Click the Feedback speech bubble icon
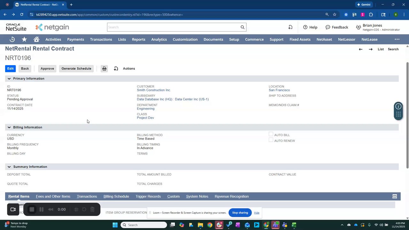This screenshot has height=230, width=409. click(328, 27)
